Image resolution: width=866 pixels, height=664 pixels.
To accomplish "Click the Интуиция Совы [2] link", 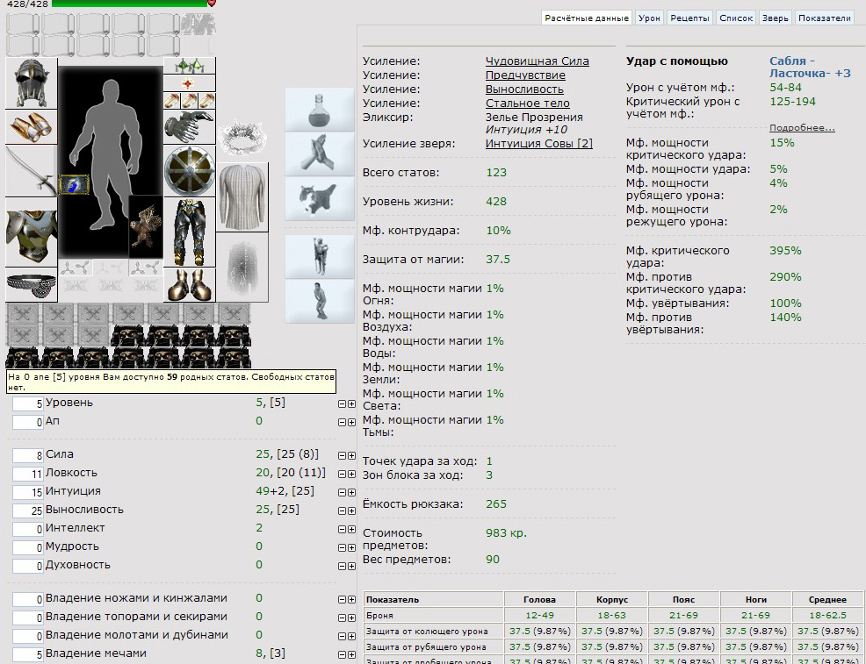I will (538, 144).
